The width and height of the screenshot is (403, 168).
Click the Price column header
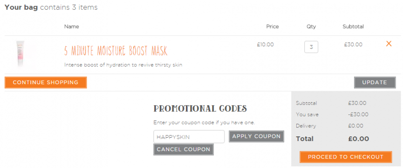[x=273, y=27]
